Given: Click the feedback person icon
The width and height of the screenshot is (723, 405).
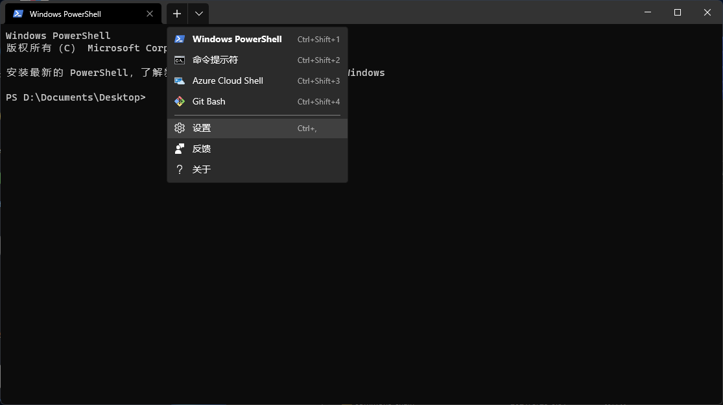Looking at the screenshot, I should pos(180,149).
